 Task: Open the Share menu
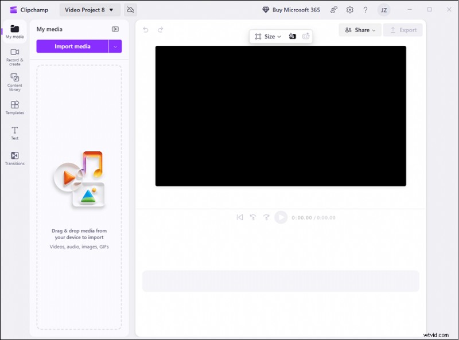coord(360,30)
